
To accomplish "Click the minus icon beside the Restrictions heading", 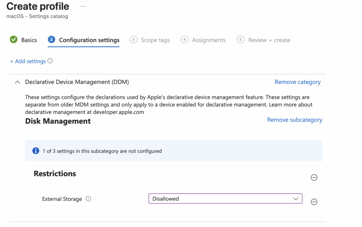I will pyautogui.click(x=314, y=177).
